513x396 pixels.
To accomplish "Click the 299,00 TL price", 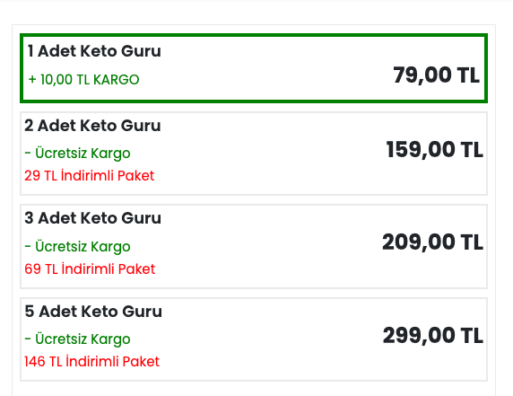I will coord(433,336).
